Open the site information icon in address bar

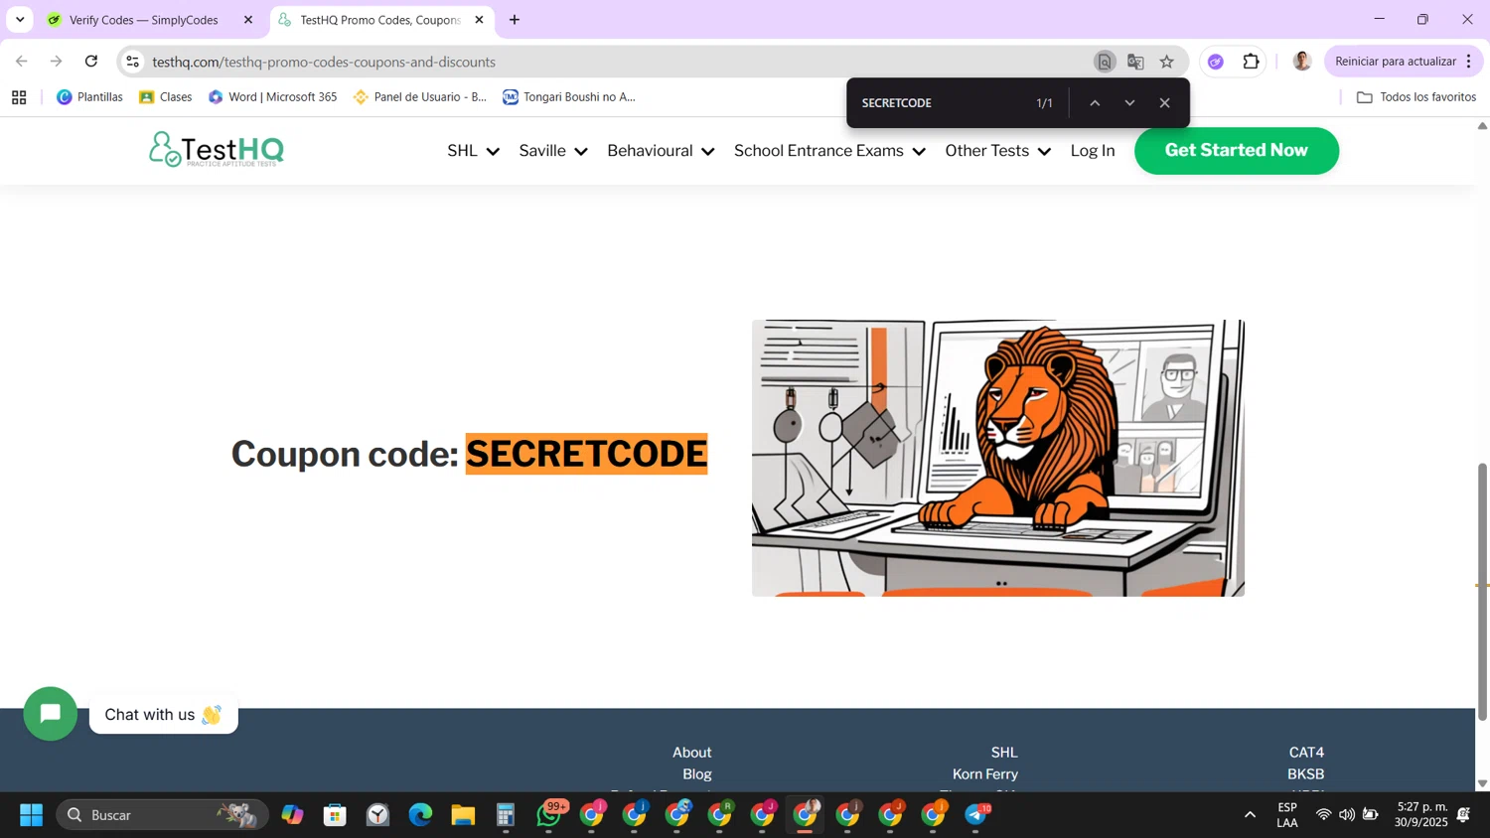132,62
